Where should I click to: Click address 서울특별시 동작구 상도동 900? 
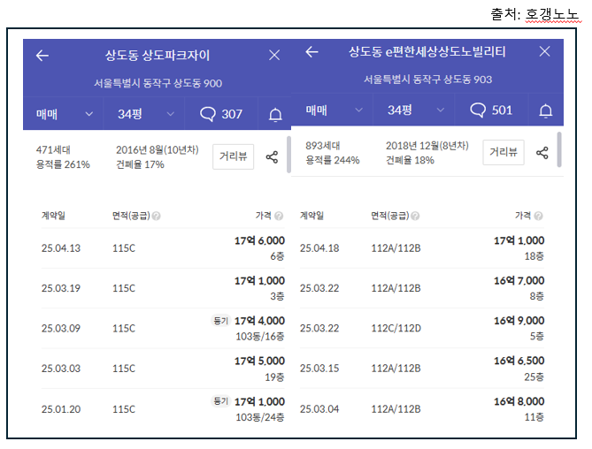[158, 83]
